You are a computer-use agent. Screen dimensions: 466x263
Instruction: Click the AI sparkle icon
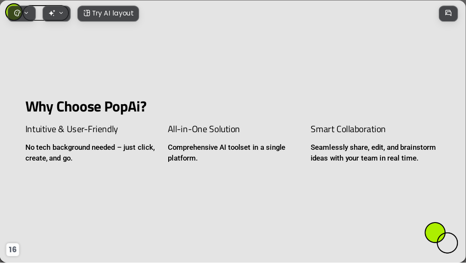coord(52,13)
